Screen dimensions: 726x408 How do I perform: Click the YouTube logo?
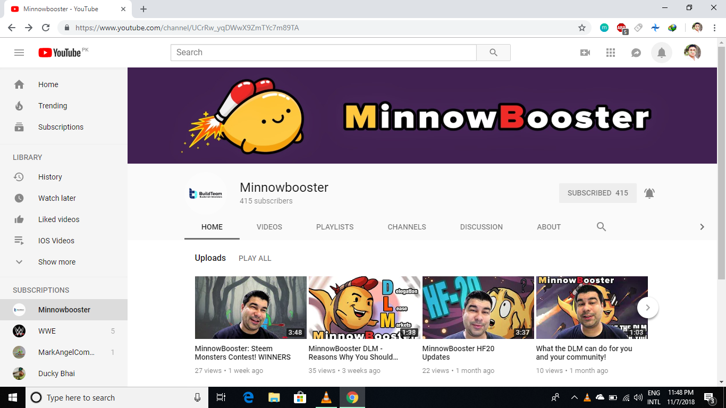click(x=60, y=53)
